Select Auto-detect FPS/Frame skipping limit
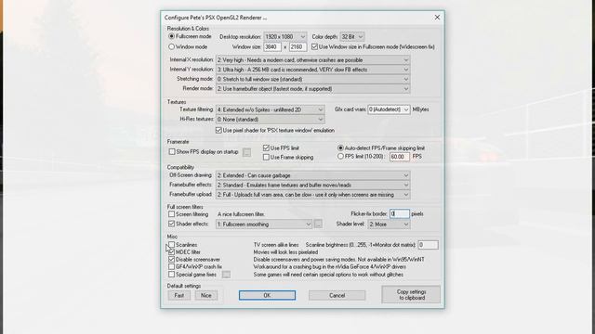Image resolution: width=595 pixels, height=334 pixels. [x=340, y=148]
